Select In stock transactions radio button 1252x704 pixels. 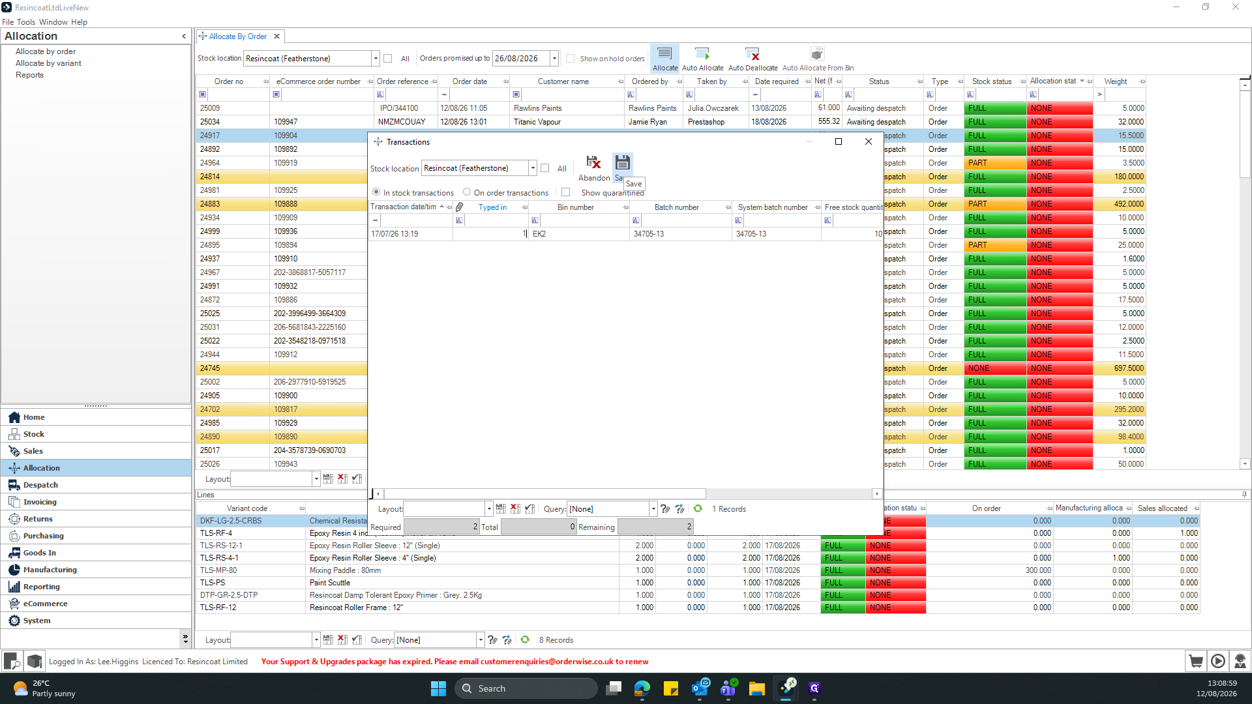[376, 192]
